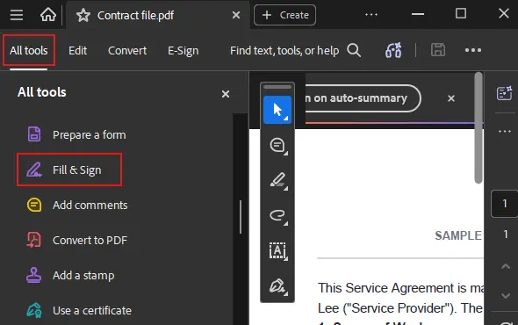Go to the Home view

pyautogui.click(x=48, y=15)
